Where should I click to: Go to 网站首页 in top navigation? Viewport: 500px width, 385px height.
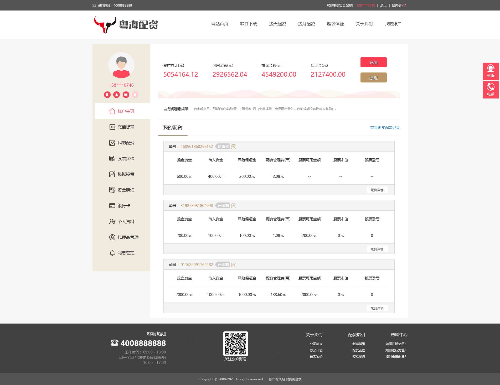(x=220, y=24)
